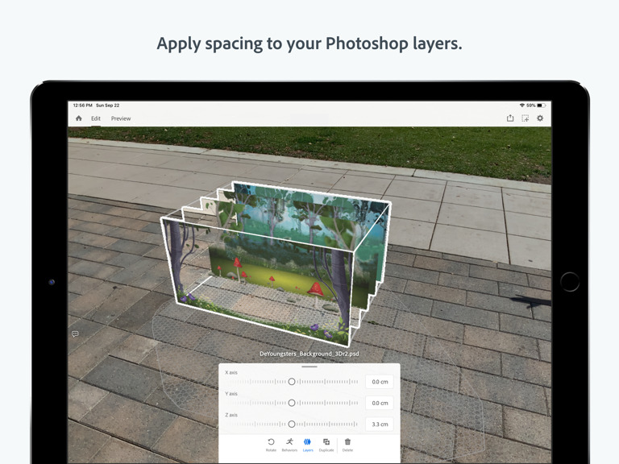Delete the selected object
Viewport: 619px width, 464px height.
pos(347,444)
